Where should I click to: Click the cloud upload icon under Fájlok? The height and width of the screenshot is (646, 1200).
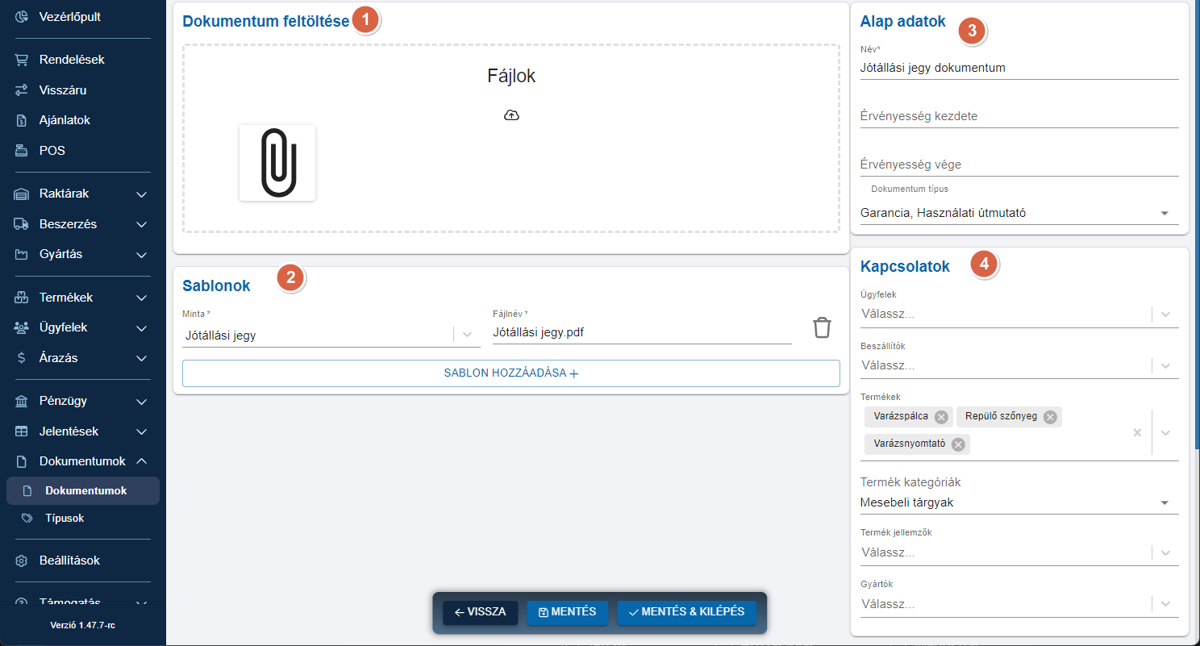click(x=511, y=115)
